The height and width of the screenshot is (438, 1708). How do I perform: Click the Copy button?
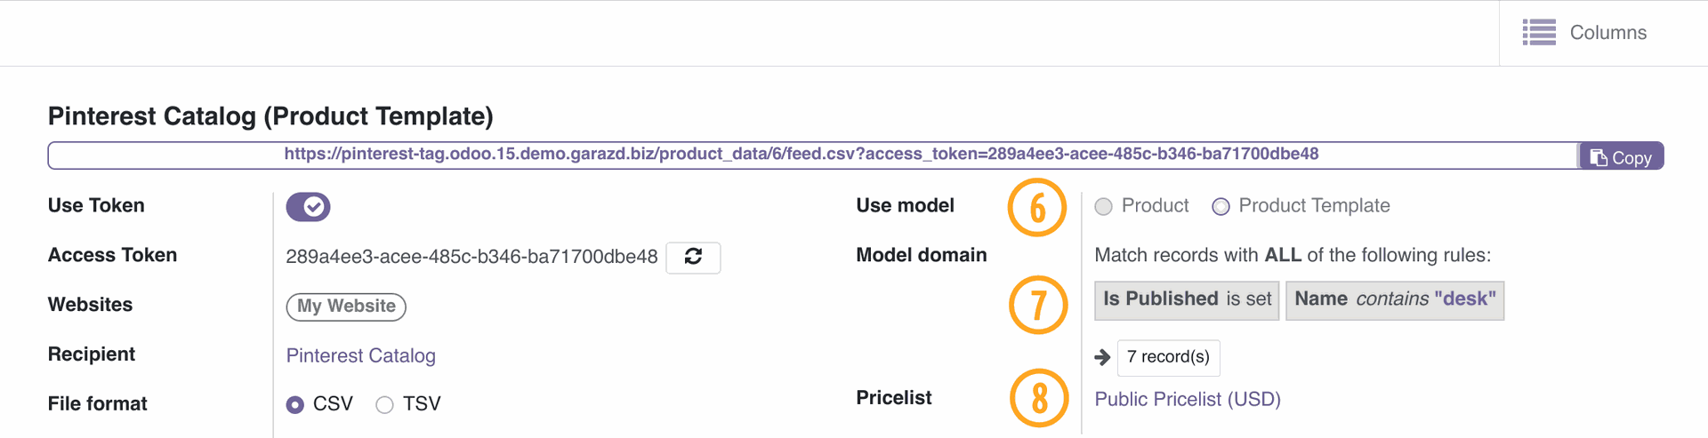click(x=1621, y=156)
